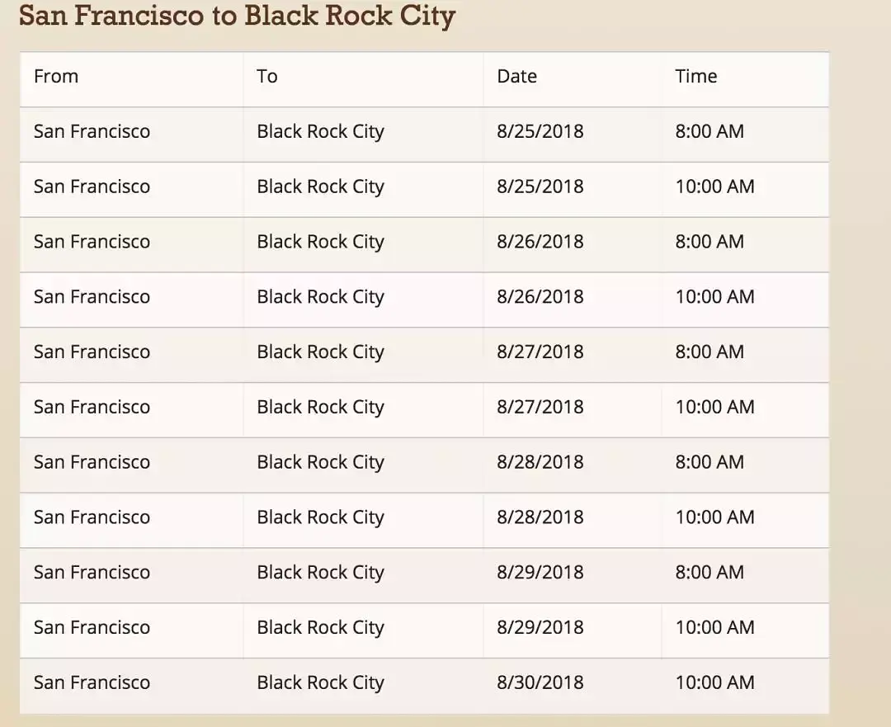Screen dimensions: 891x727
Task: Select the To column header
Action: (266, 77)
